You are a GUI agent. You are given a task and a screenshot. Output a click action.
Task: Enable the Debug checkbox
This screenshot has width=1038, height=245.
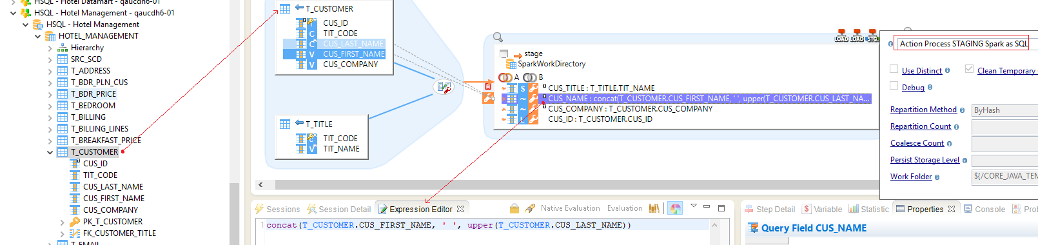click(x=894, y=86)
